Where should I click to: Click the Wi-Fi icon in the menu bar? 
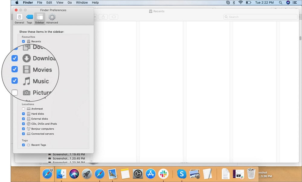240,2
